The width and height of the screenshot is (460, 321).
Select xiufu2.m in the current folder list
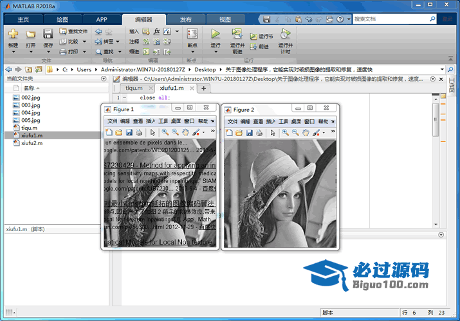tap(32, 143)
